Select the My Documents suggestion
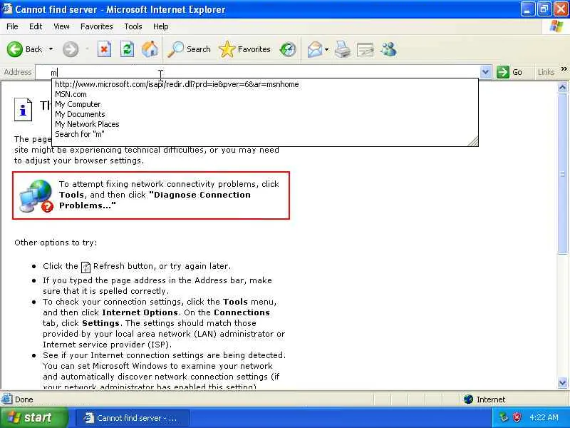The width and height of the screenshot is (570, 428). tap(265, 114)
